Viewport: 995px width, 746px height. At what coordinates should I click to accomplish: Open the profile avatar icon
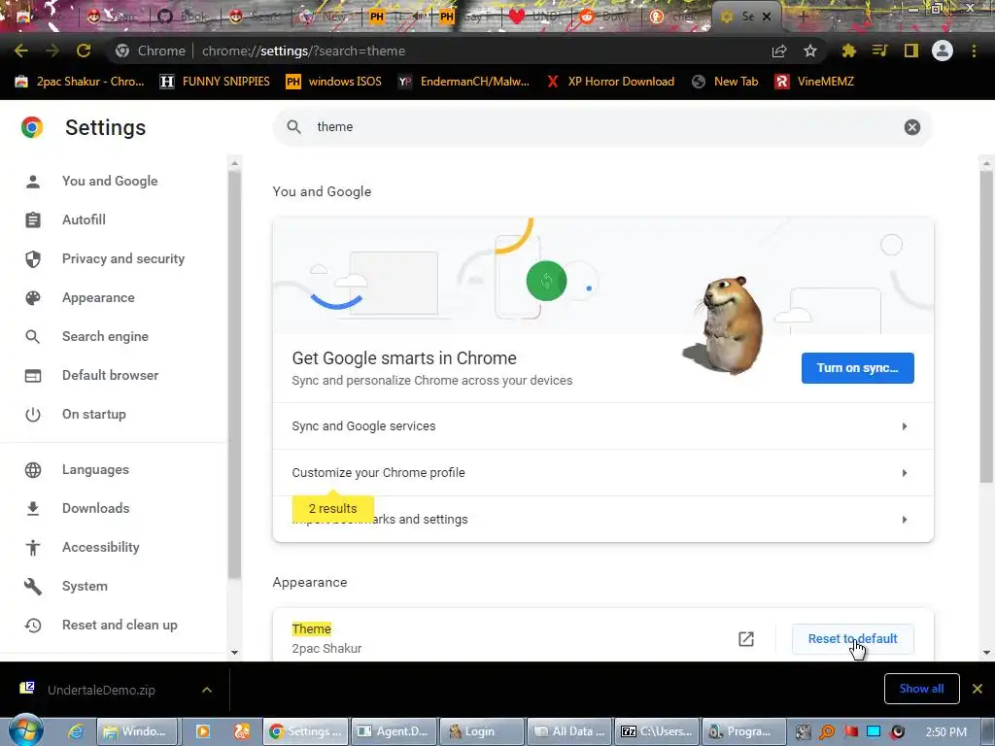click(943, 51)
